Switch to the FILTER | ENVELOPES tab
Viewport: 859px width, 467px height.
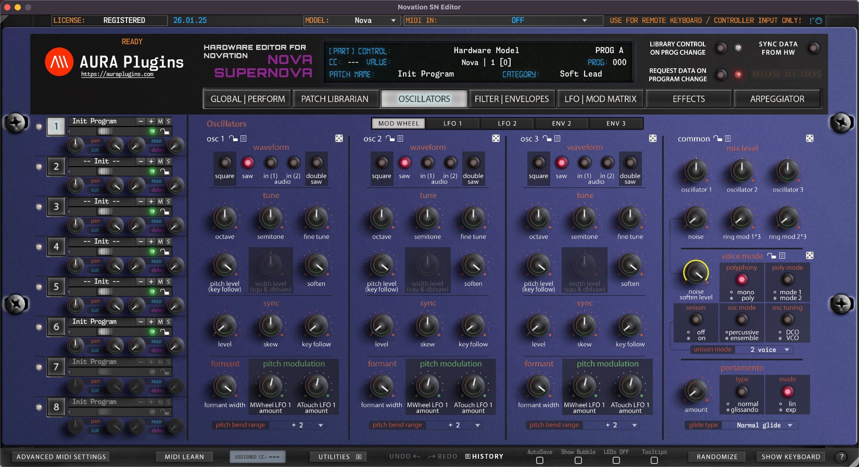point(511,99)
